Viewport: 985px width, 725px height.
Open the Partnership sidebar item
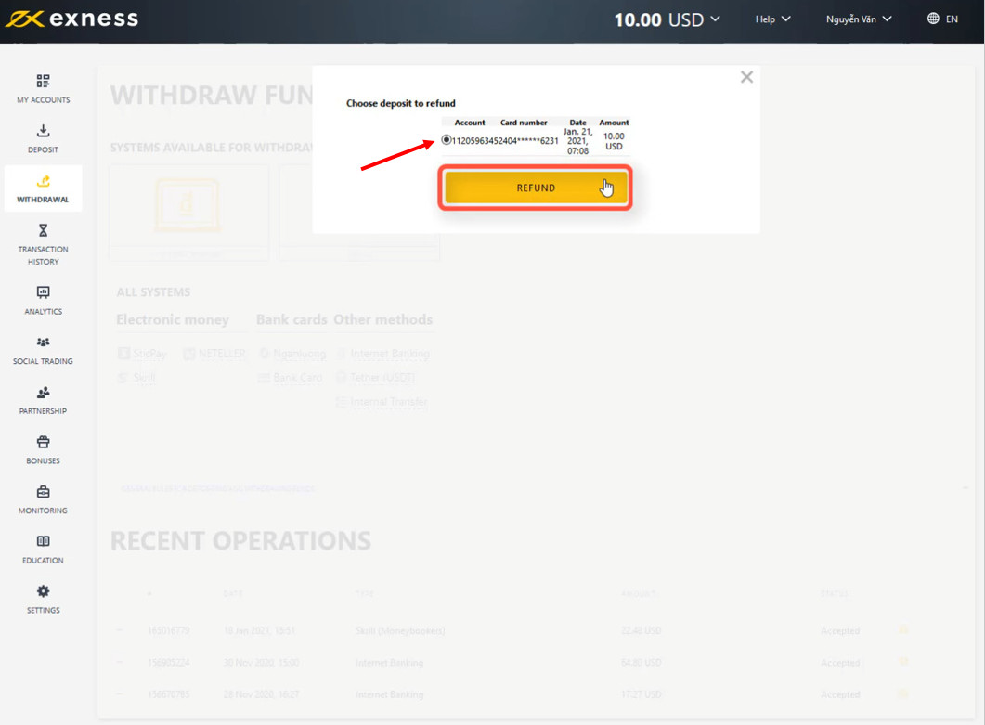43,401
